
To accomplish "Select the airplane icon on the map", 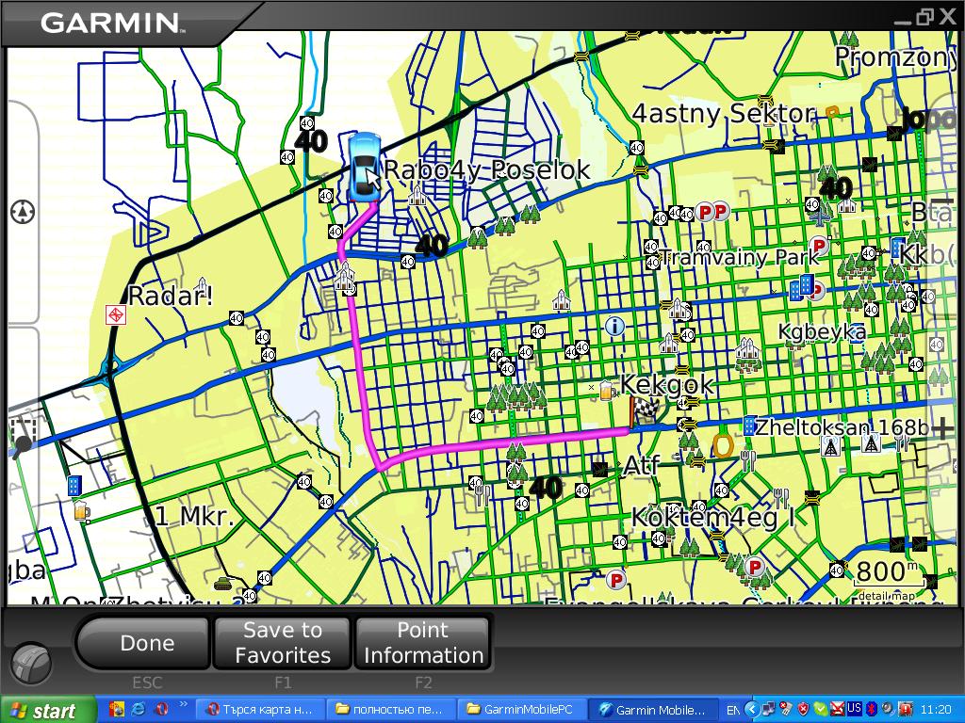I will click(x=820, y=216).
